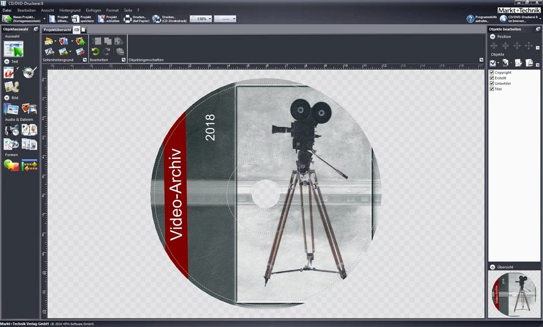Viewport: 543px width, 327px height.
Task: Open the Einfügen menu
Action: coord(93,11)
